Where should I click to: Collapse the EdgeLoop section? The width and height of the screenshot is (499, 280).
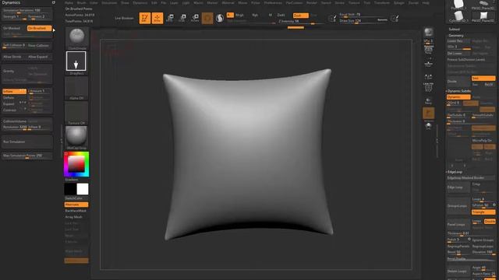[455, 172]
